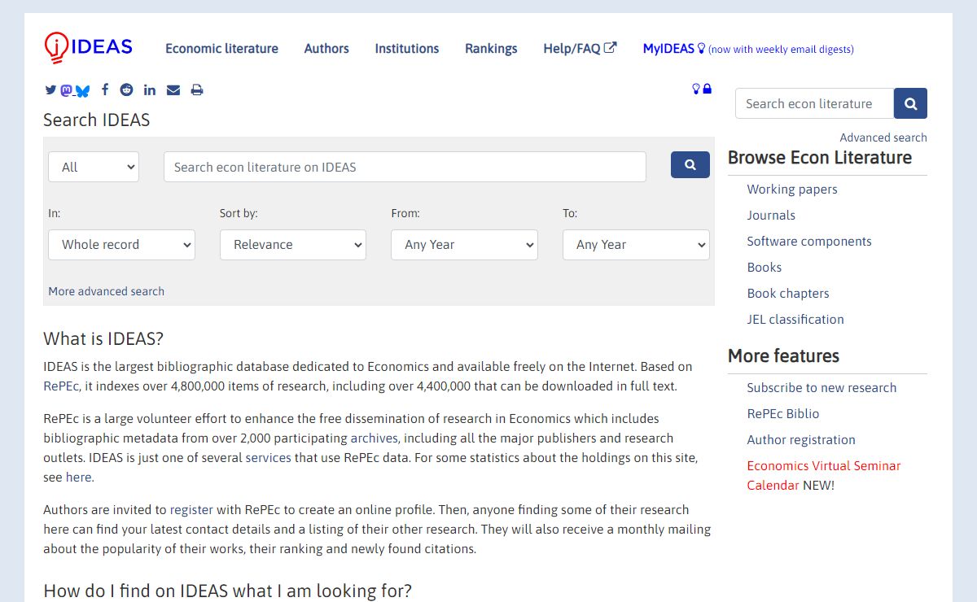The height and width of the screenshot is (602, 977).
Task: Share page on Bluesky butterfly icon
Action: click(x=82, y=91)
